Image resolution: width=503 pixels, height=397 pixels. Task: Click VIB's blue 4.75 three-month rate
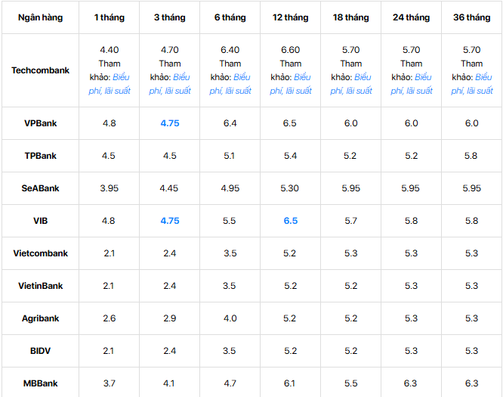pos(170,221)
